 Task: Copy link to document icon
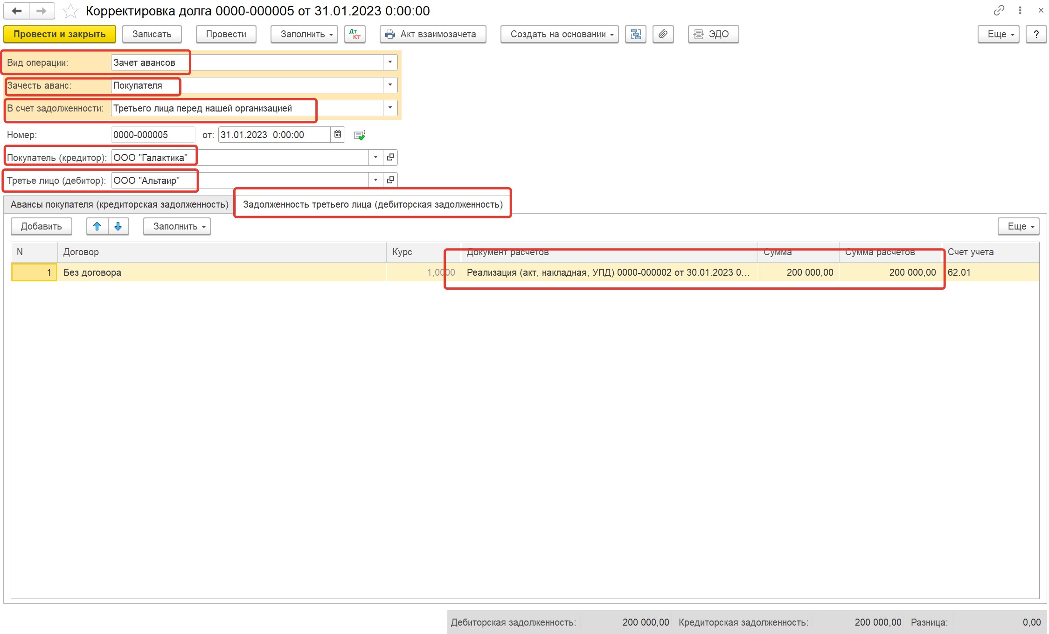point(999,10)
